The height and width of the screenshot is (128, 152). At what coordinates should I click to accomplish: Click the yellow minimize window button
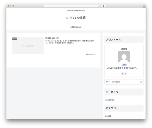11,6
